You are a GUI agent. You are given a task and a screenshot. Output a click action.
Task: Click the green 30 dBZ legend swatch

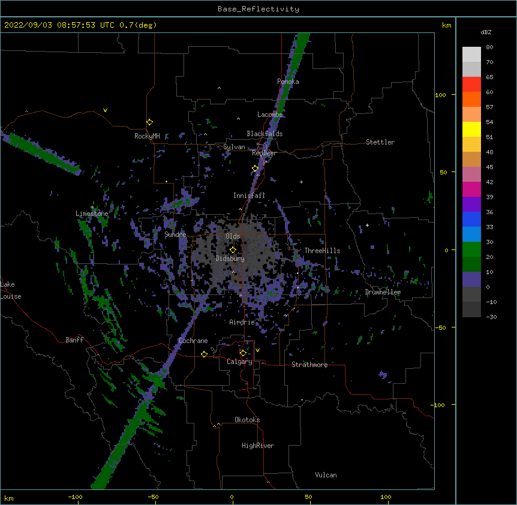[471, 250]
